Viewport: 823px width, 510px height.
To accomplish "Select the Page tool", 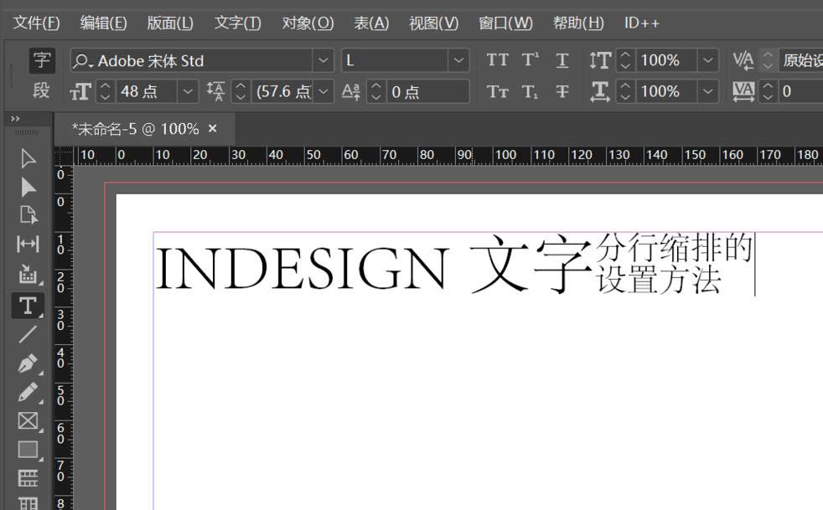I will 28,214.
